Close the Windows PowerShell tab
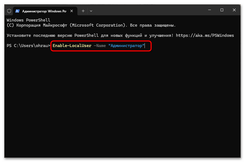Viewport: 245px width, 162px height. pos(71,11)
